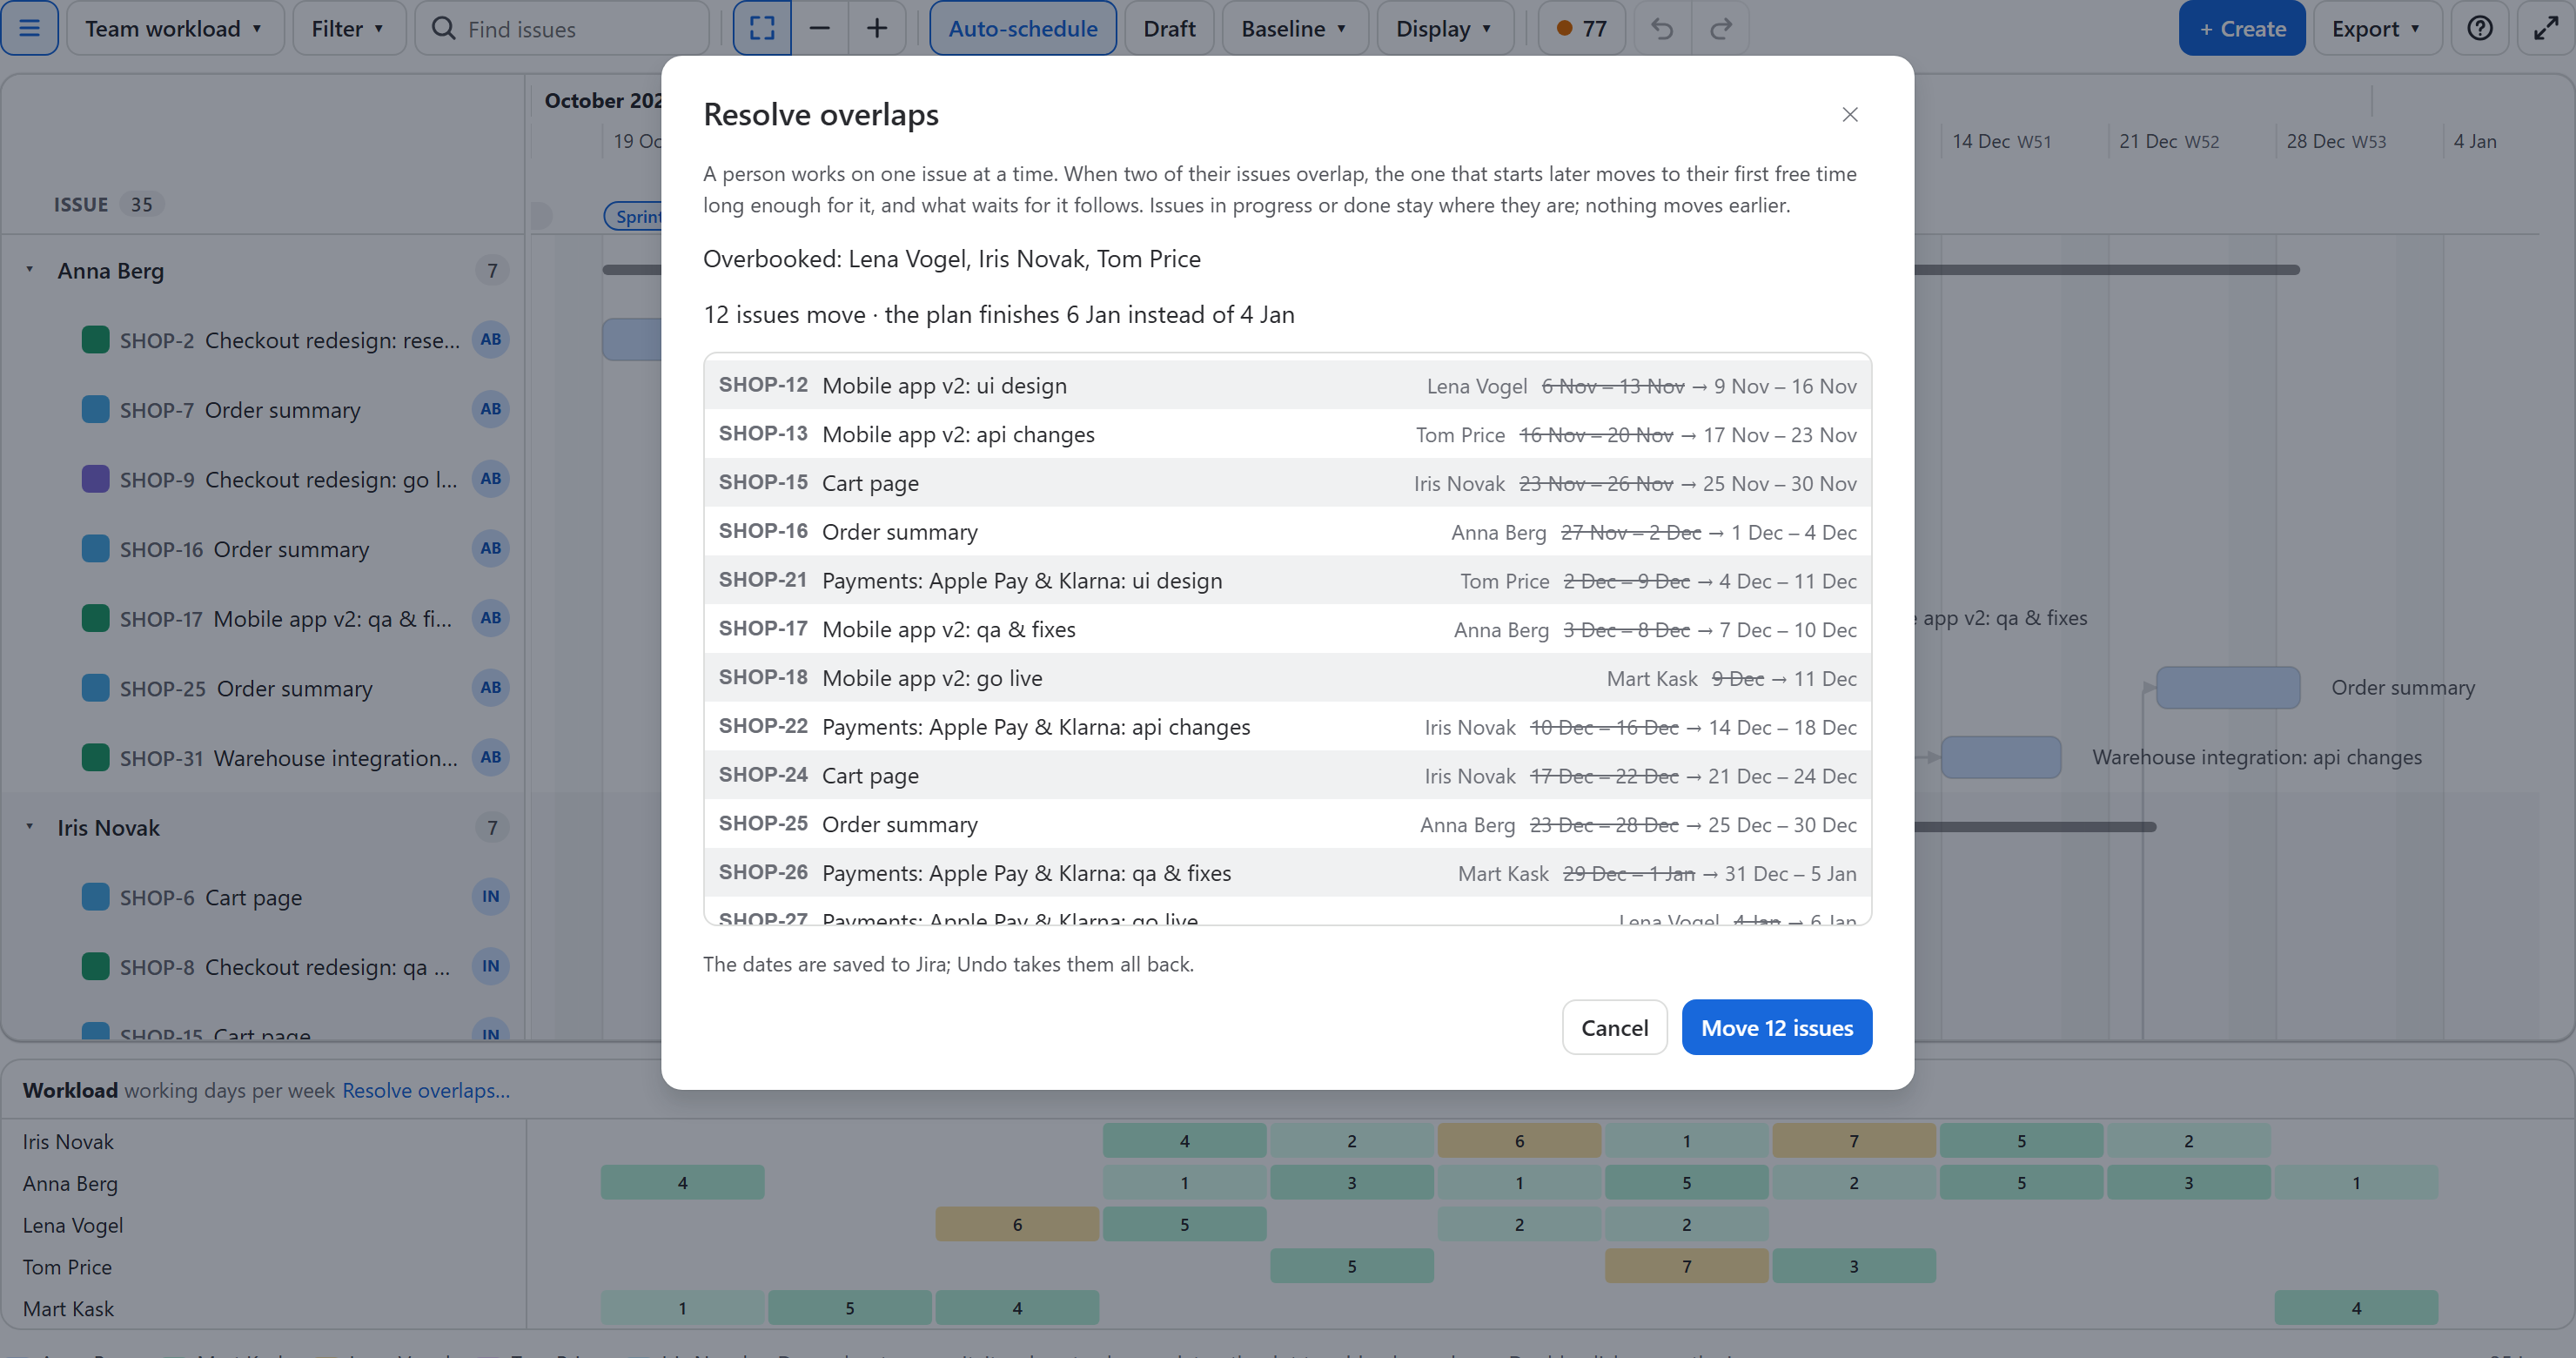Collapse the Anna Berg group
This screenshot has height=1358, width=2576.
[30, 270]
